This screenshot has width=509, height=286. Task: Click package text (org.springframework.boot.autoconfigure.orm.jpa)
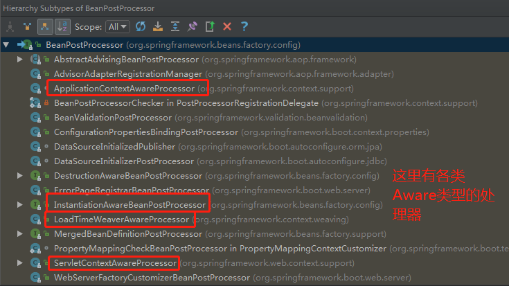coord(280,147)
